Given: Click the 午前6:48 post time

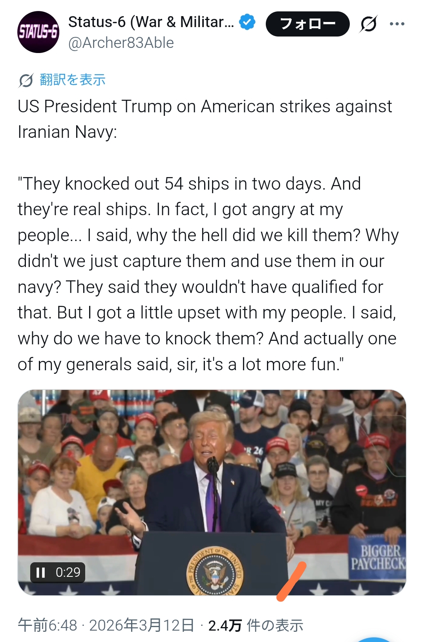Looking at the screenshot, I should point(48,625).
